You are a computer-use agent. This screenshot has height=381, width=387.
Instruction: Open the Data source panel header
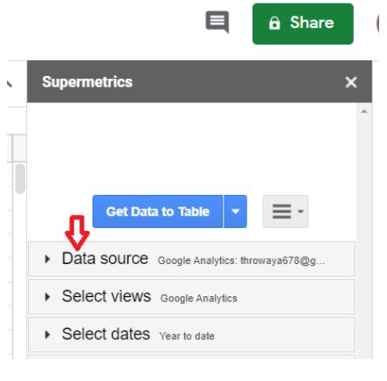[191, 259]
